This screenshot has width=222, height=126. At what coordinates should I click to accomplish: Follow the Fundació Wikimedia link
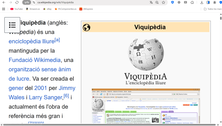coord(35,60)
